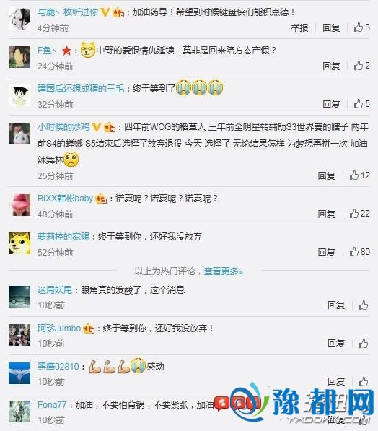Like the comment by 与鹿、枚听过你
The image size is (378, 431).
coord(361,27)
